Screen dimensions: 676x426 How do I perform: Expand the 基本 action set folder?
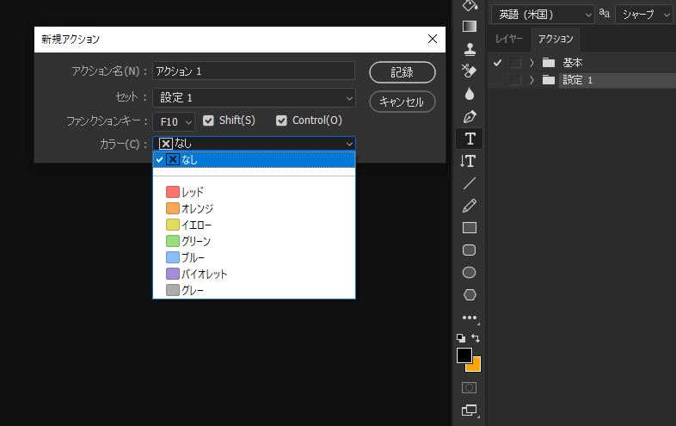coord(532,63)
